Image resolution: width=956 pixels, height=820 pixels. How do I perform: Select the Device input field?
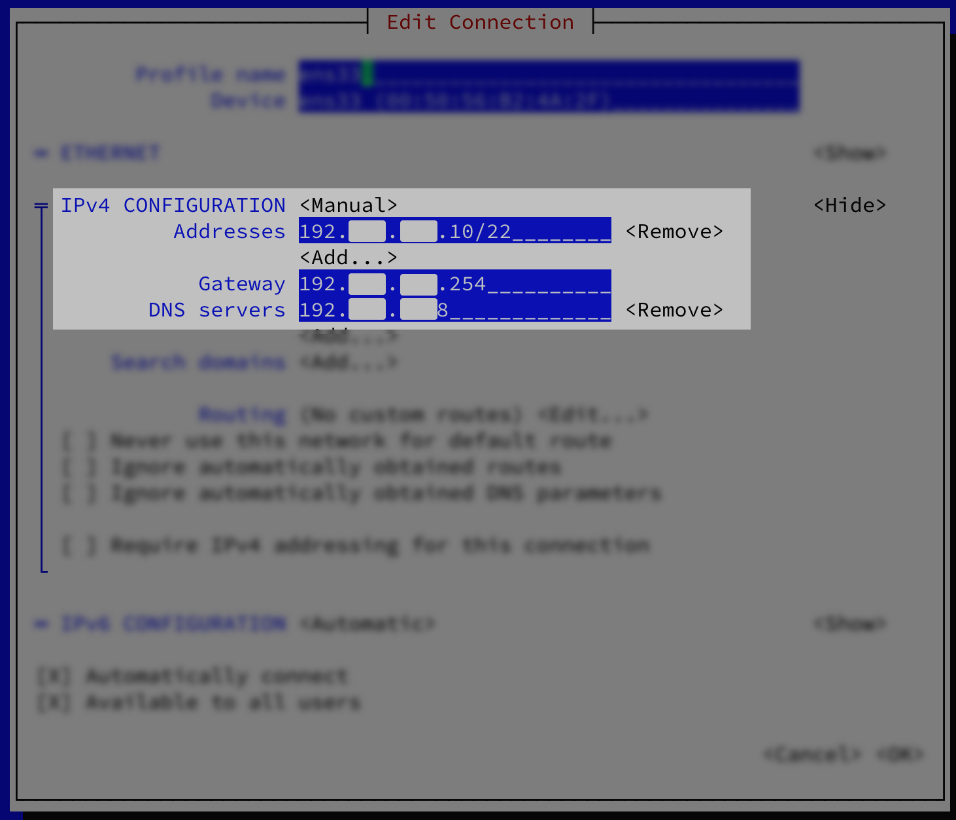[548, 101]
